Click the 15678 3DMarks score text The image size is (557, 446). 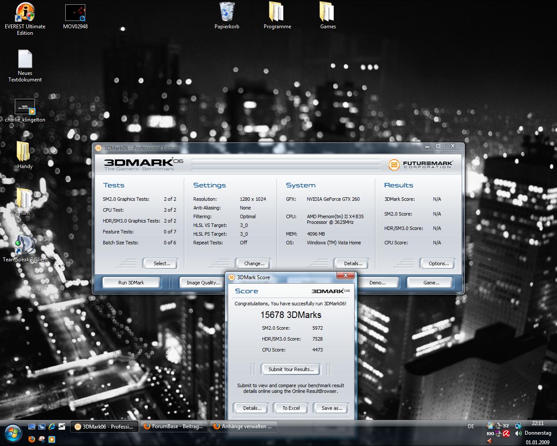(291, 315)
